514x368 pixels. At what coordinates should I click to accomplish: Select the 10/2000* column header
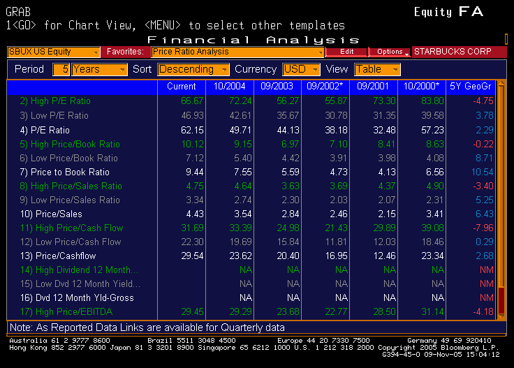pyautogui.click(x=421, y=87)
